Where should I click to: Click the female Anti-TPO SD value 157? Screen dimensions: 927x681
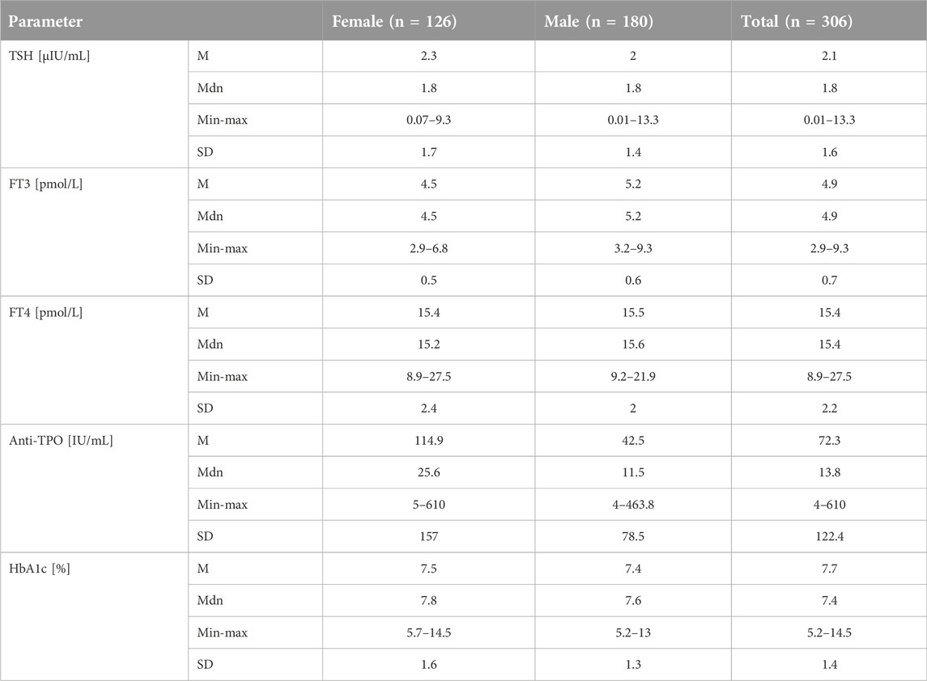tap(428, 537)
